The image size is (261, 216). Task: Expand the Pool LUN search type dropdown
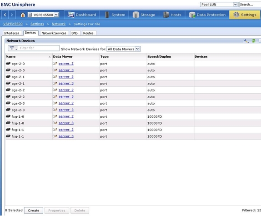(x=235, y=5)
